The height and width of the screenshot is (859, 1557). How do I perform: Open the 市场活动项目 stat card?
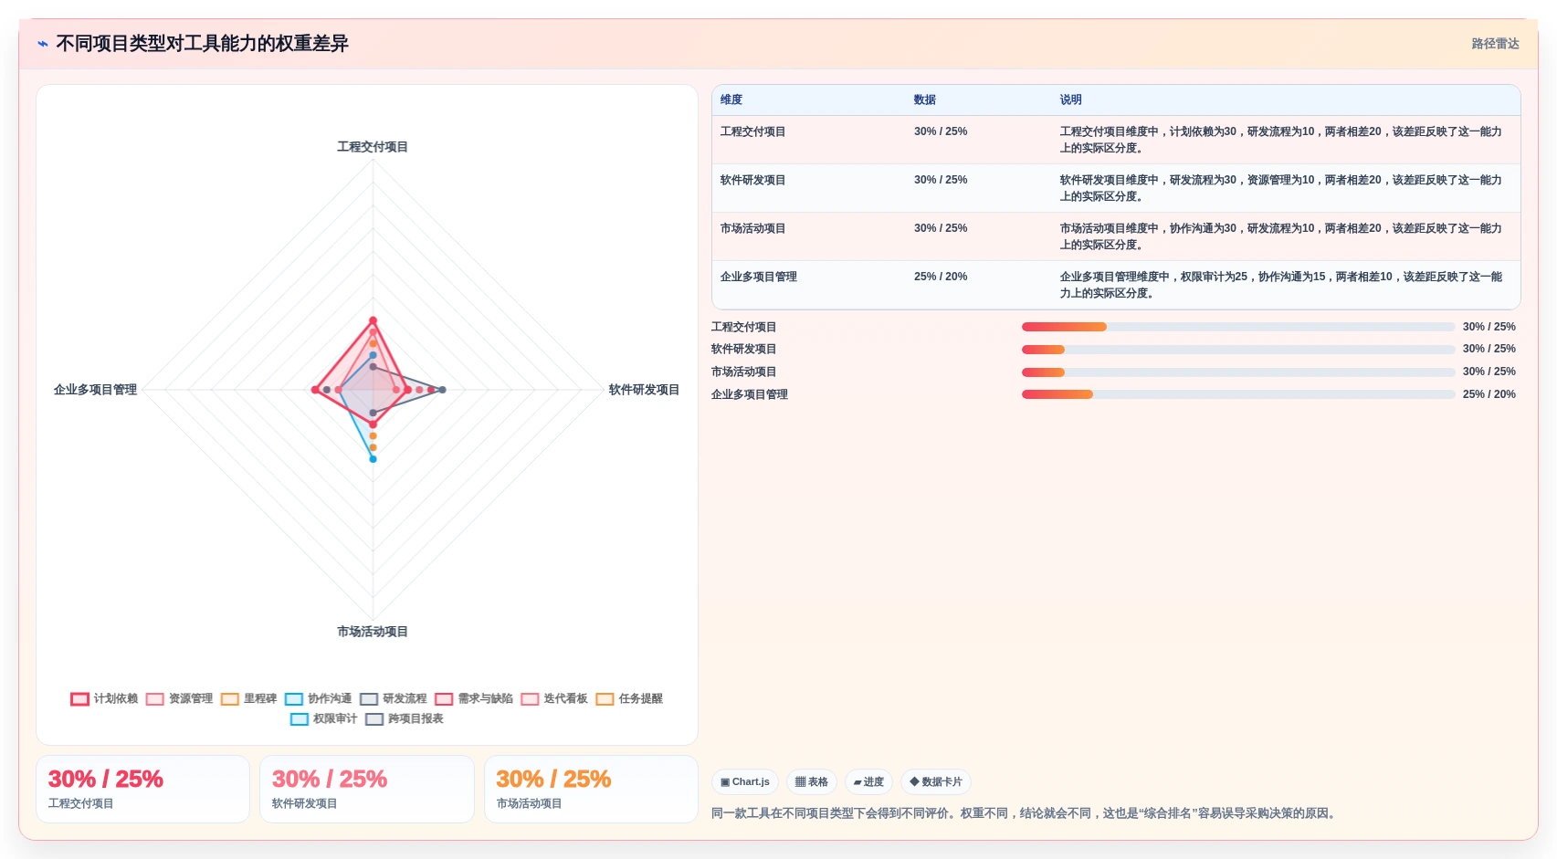point(591,790)
